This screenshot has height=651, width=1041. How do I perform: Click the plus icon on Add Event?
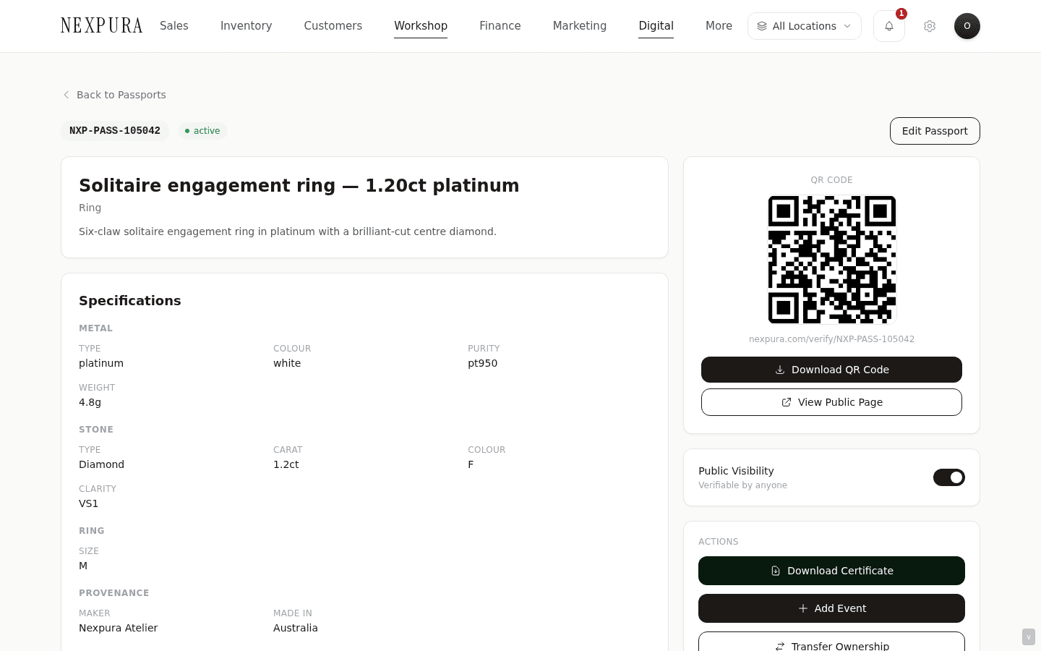tap(803, 608)
